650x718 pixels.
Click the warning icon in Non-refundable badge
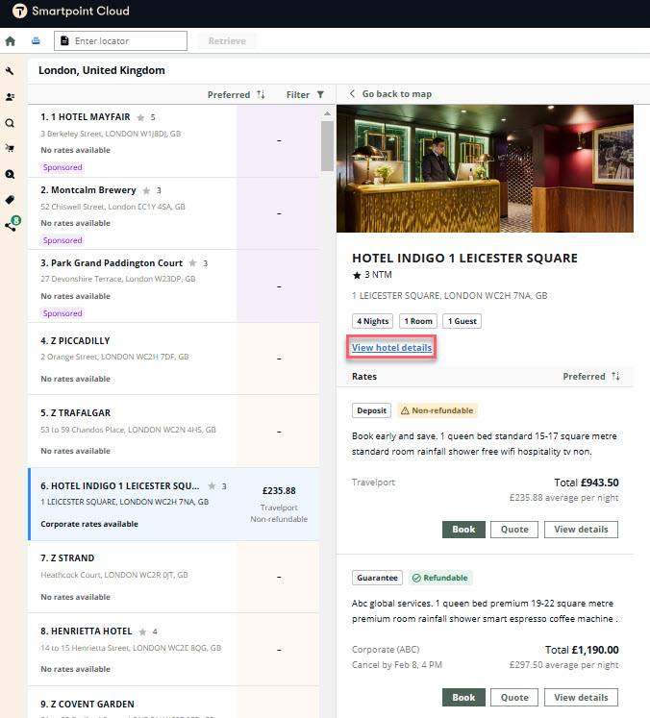click(405, 410)
